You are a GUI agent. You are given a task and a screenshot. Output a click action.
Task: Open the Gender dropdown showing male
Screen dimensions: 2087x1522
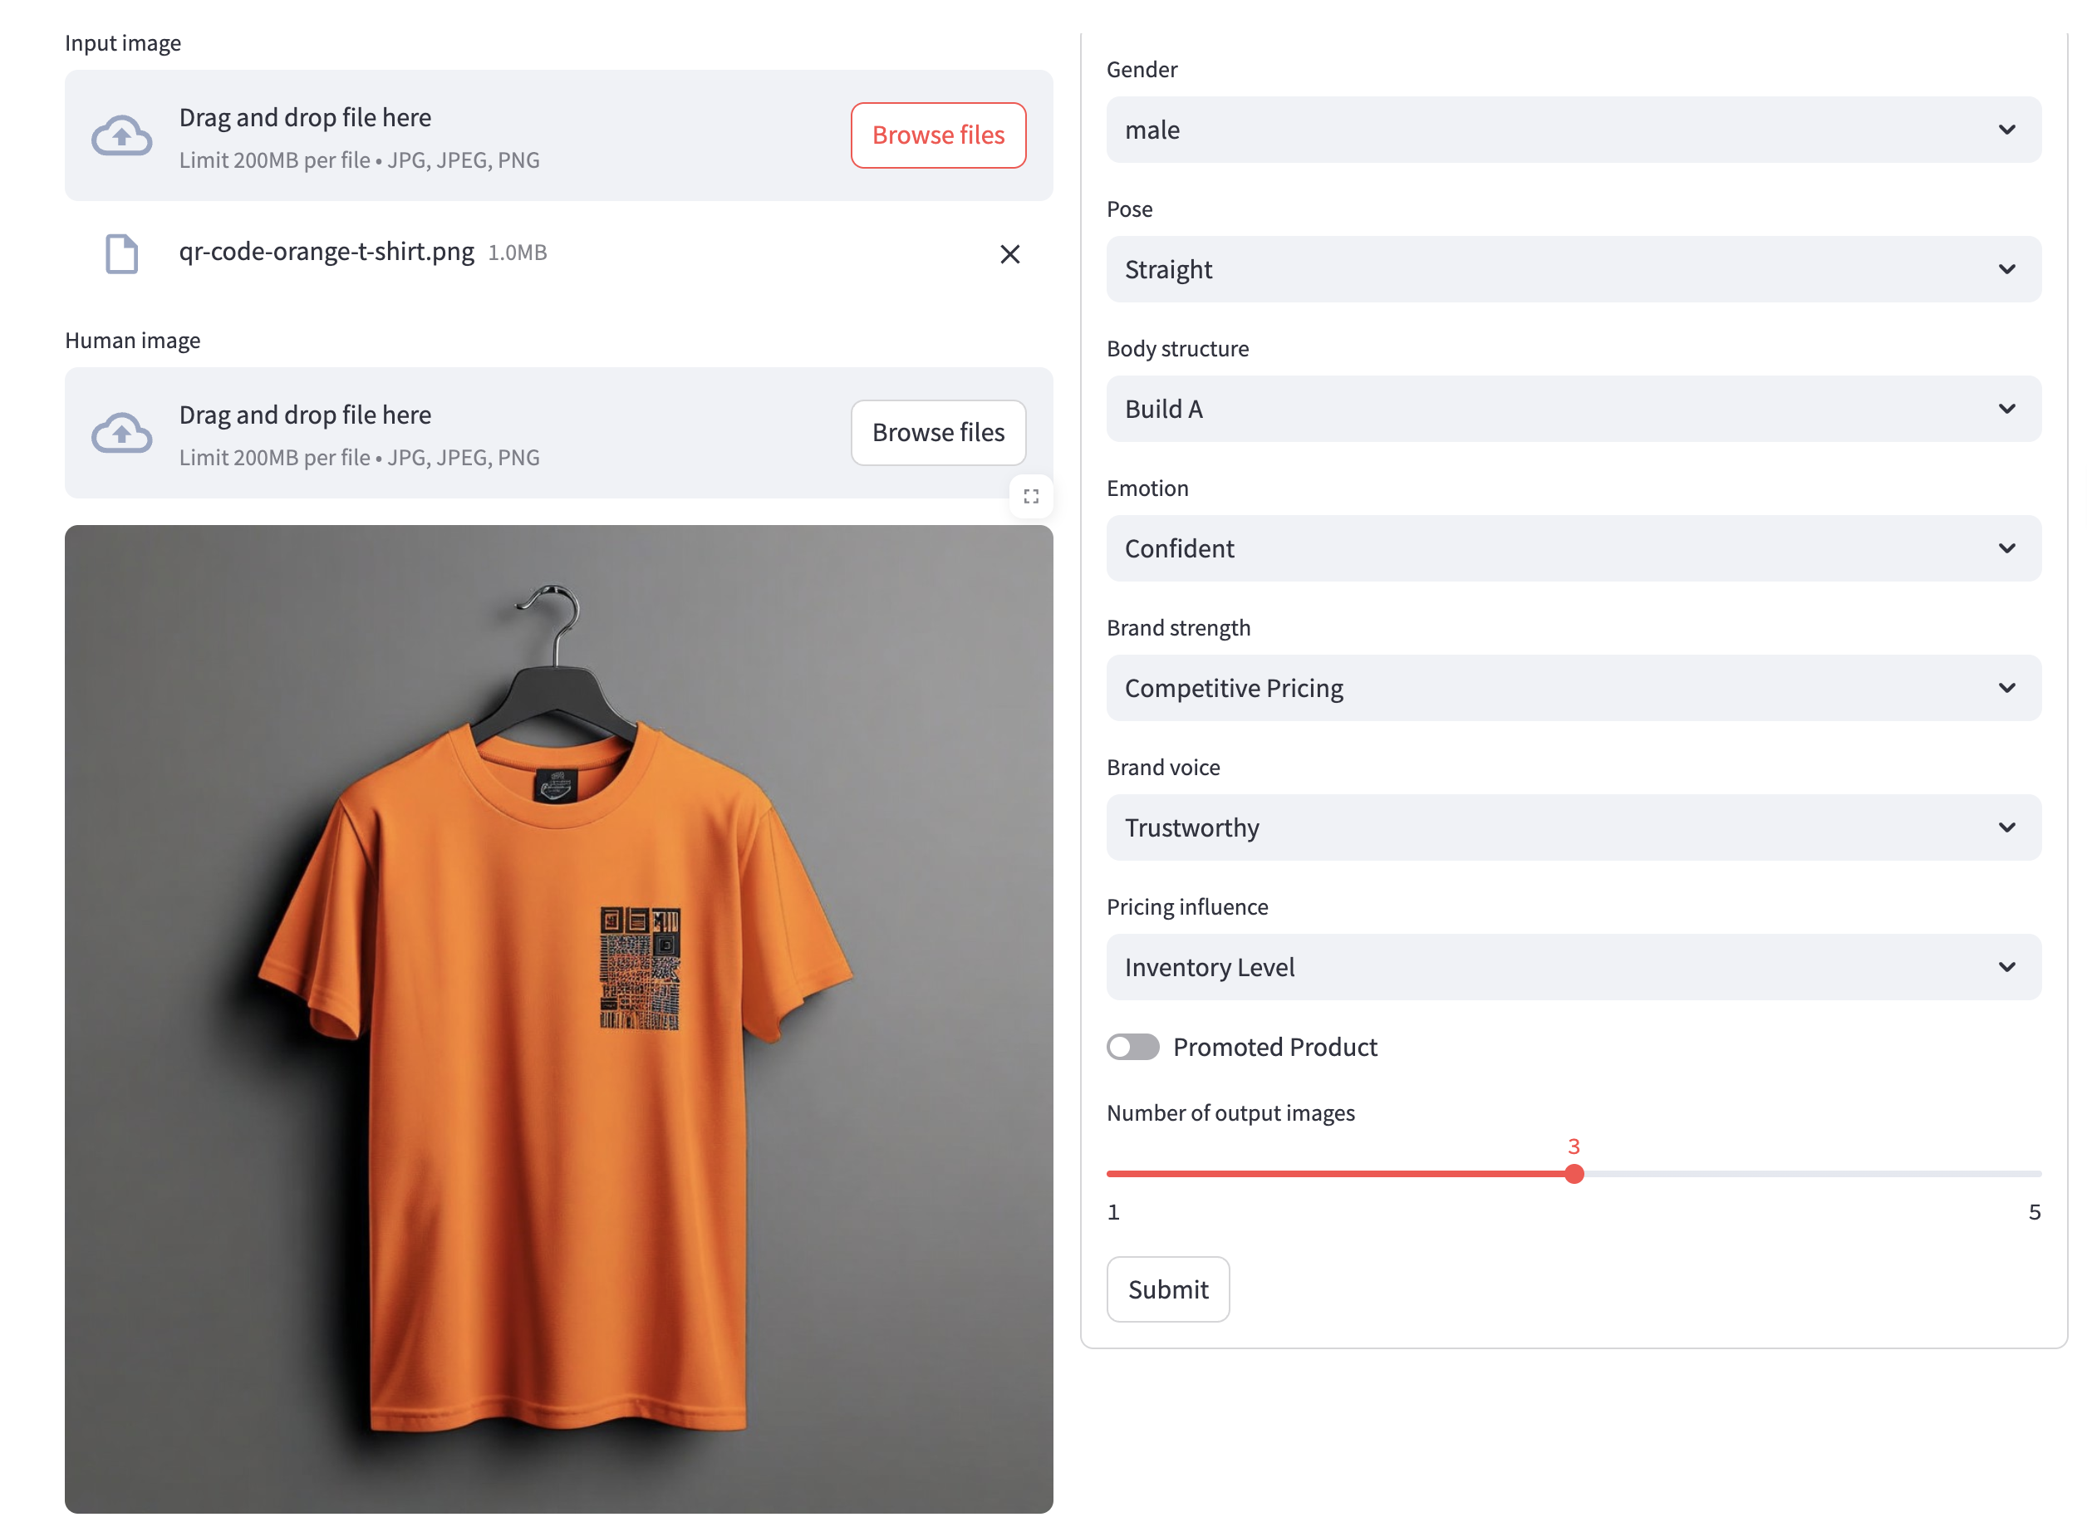[x=1573, y=130]
